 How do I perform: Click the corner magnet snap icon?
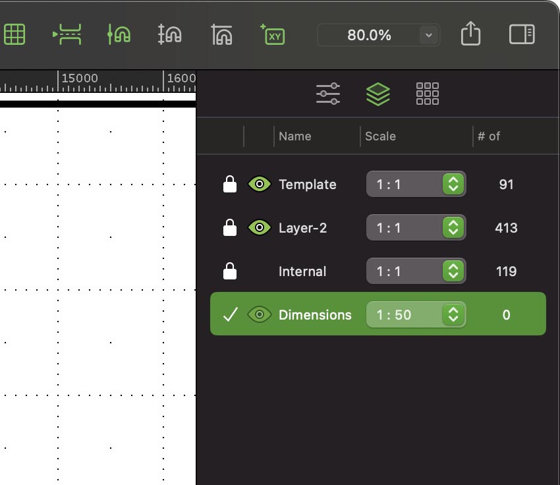tap(222, 34)
